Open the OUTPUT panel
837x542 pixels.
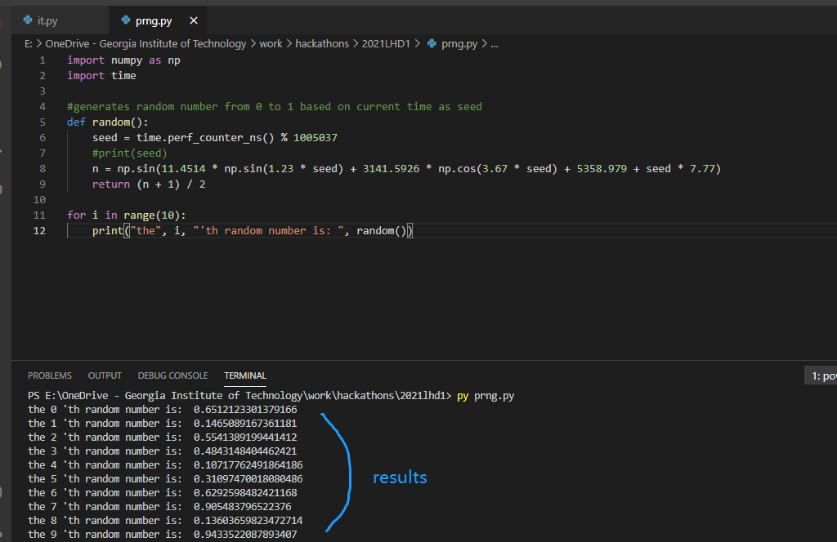click(x=104, y=375)
